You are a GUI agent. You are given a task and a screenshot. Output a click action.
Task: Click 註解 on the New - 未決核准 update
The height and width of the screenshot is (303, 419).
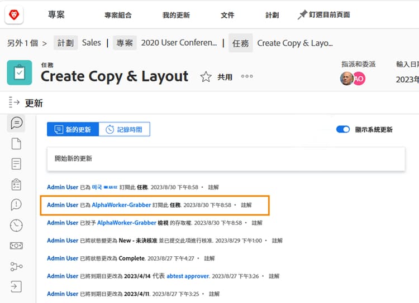point(277,241)
